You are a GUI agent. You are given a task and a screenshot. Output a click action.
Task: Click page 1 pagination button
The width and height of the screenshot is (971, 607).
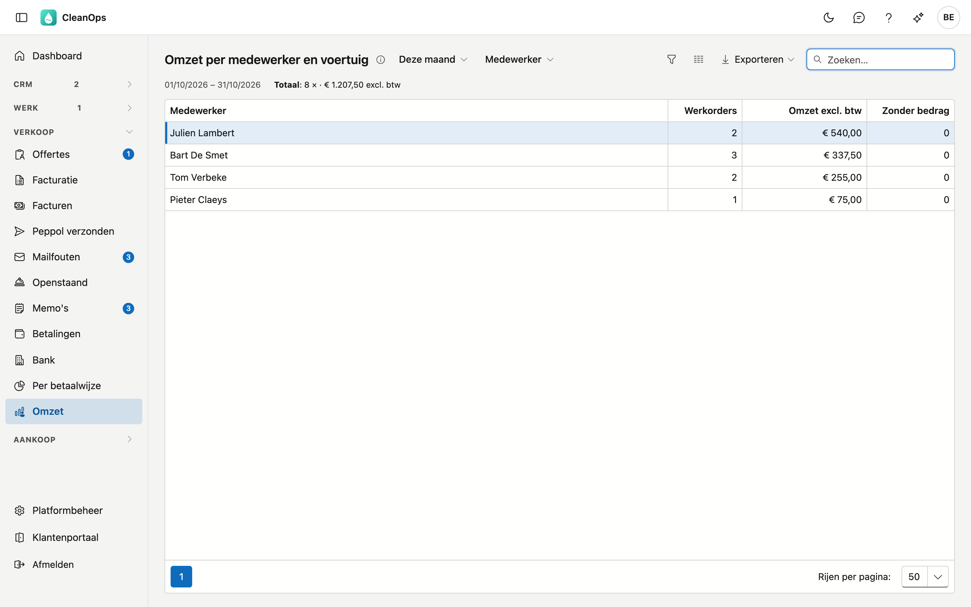coord(181,577)
